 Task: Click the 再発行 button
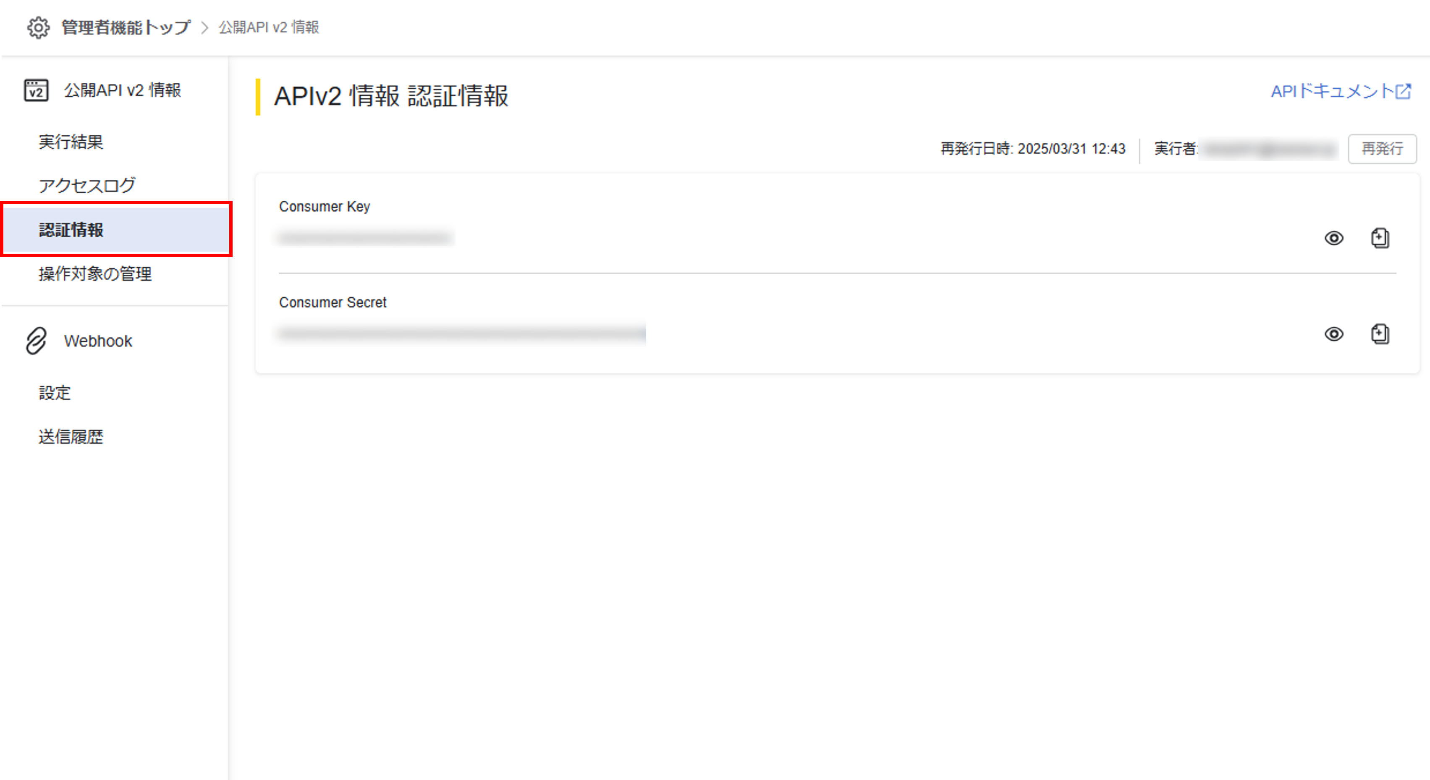(1382, 149)
